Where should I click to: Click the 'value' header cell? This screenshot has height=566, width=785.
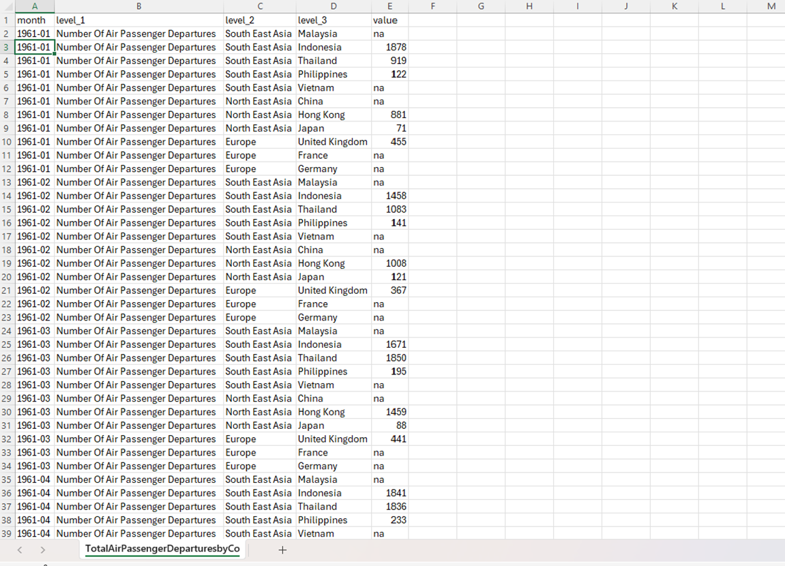point(389,20)
